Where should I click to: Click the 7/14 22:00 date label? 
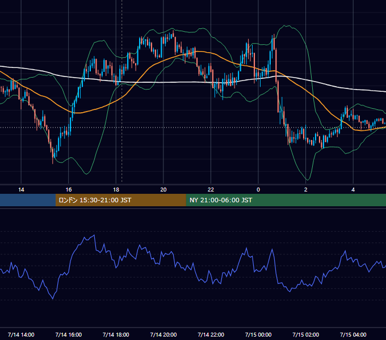click(211, 334)
